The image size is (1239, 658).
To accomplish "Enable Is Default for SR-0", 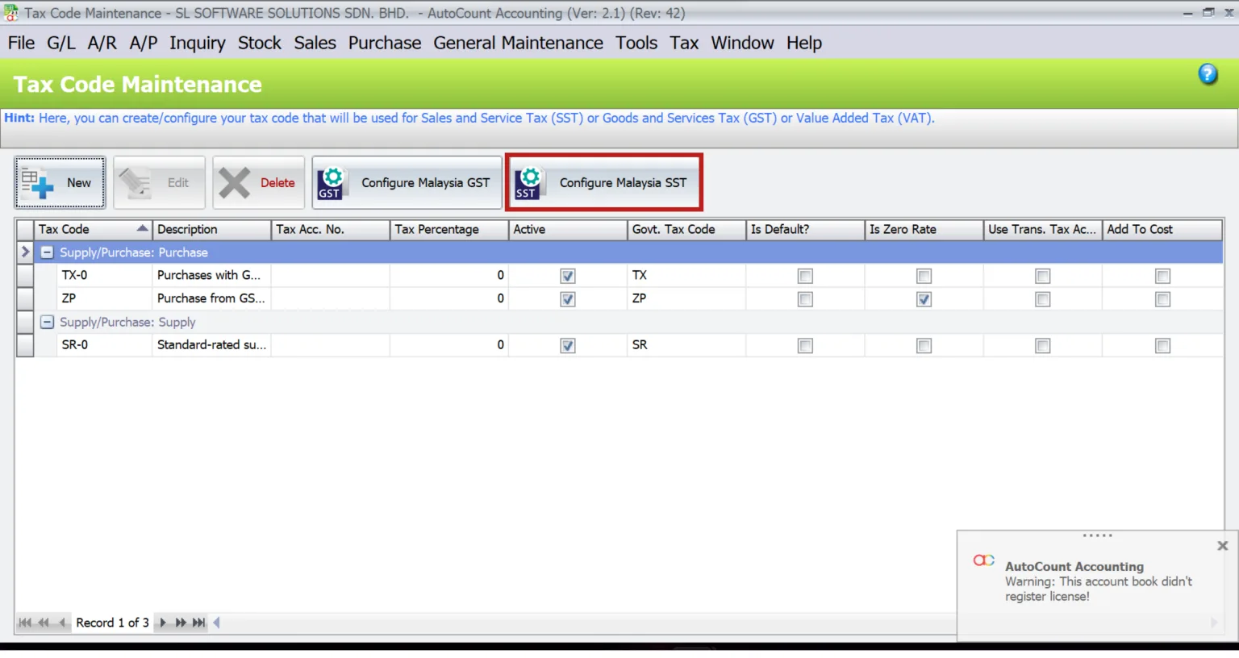I will click(804, 345).
